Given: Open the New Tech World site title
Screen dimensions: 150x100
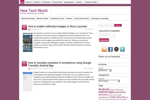Looking at the screenshot, I should coord(34,10).
